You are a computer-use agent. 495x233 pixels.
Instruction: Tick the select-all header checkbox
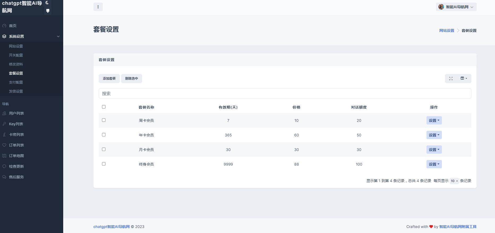click(104, 107)
